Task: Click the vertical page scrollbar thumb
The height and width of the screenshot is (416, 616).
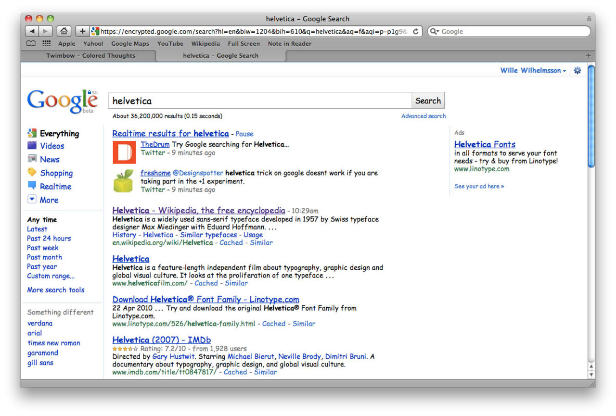Action: click(591, 115)
